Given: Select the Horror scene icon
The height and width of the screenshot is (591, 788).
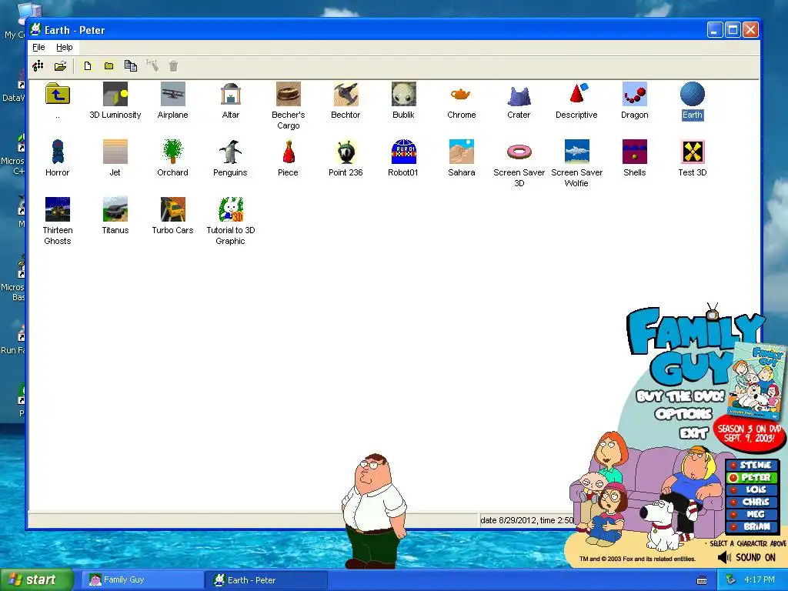Looking at the screenshot, I should pos(57,152).
